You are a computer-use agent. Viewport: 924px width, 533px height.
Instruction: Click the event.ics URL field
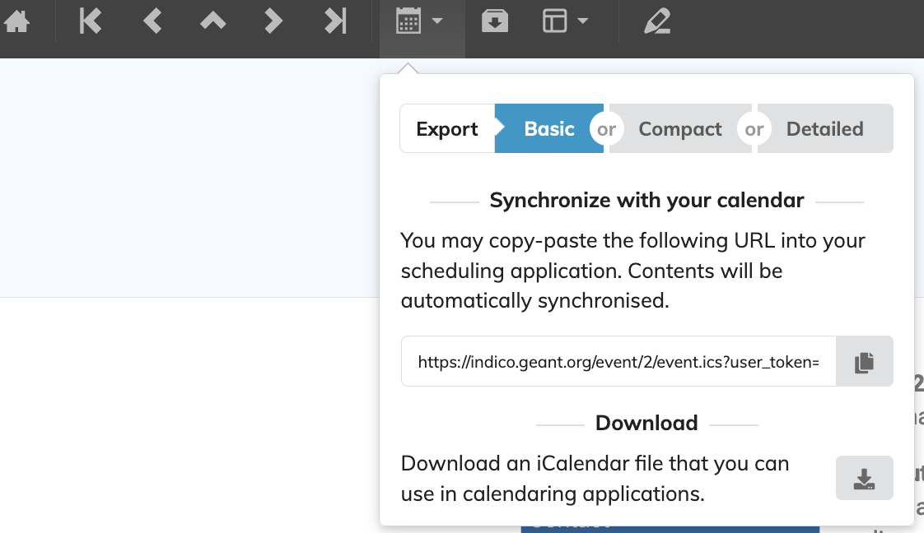[x=618, y=362]
